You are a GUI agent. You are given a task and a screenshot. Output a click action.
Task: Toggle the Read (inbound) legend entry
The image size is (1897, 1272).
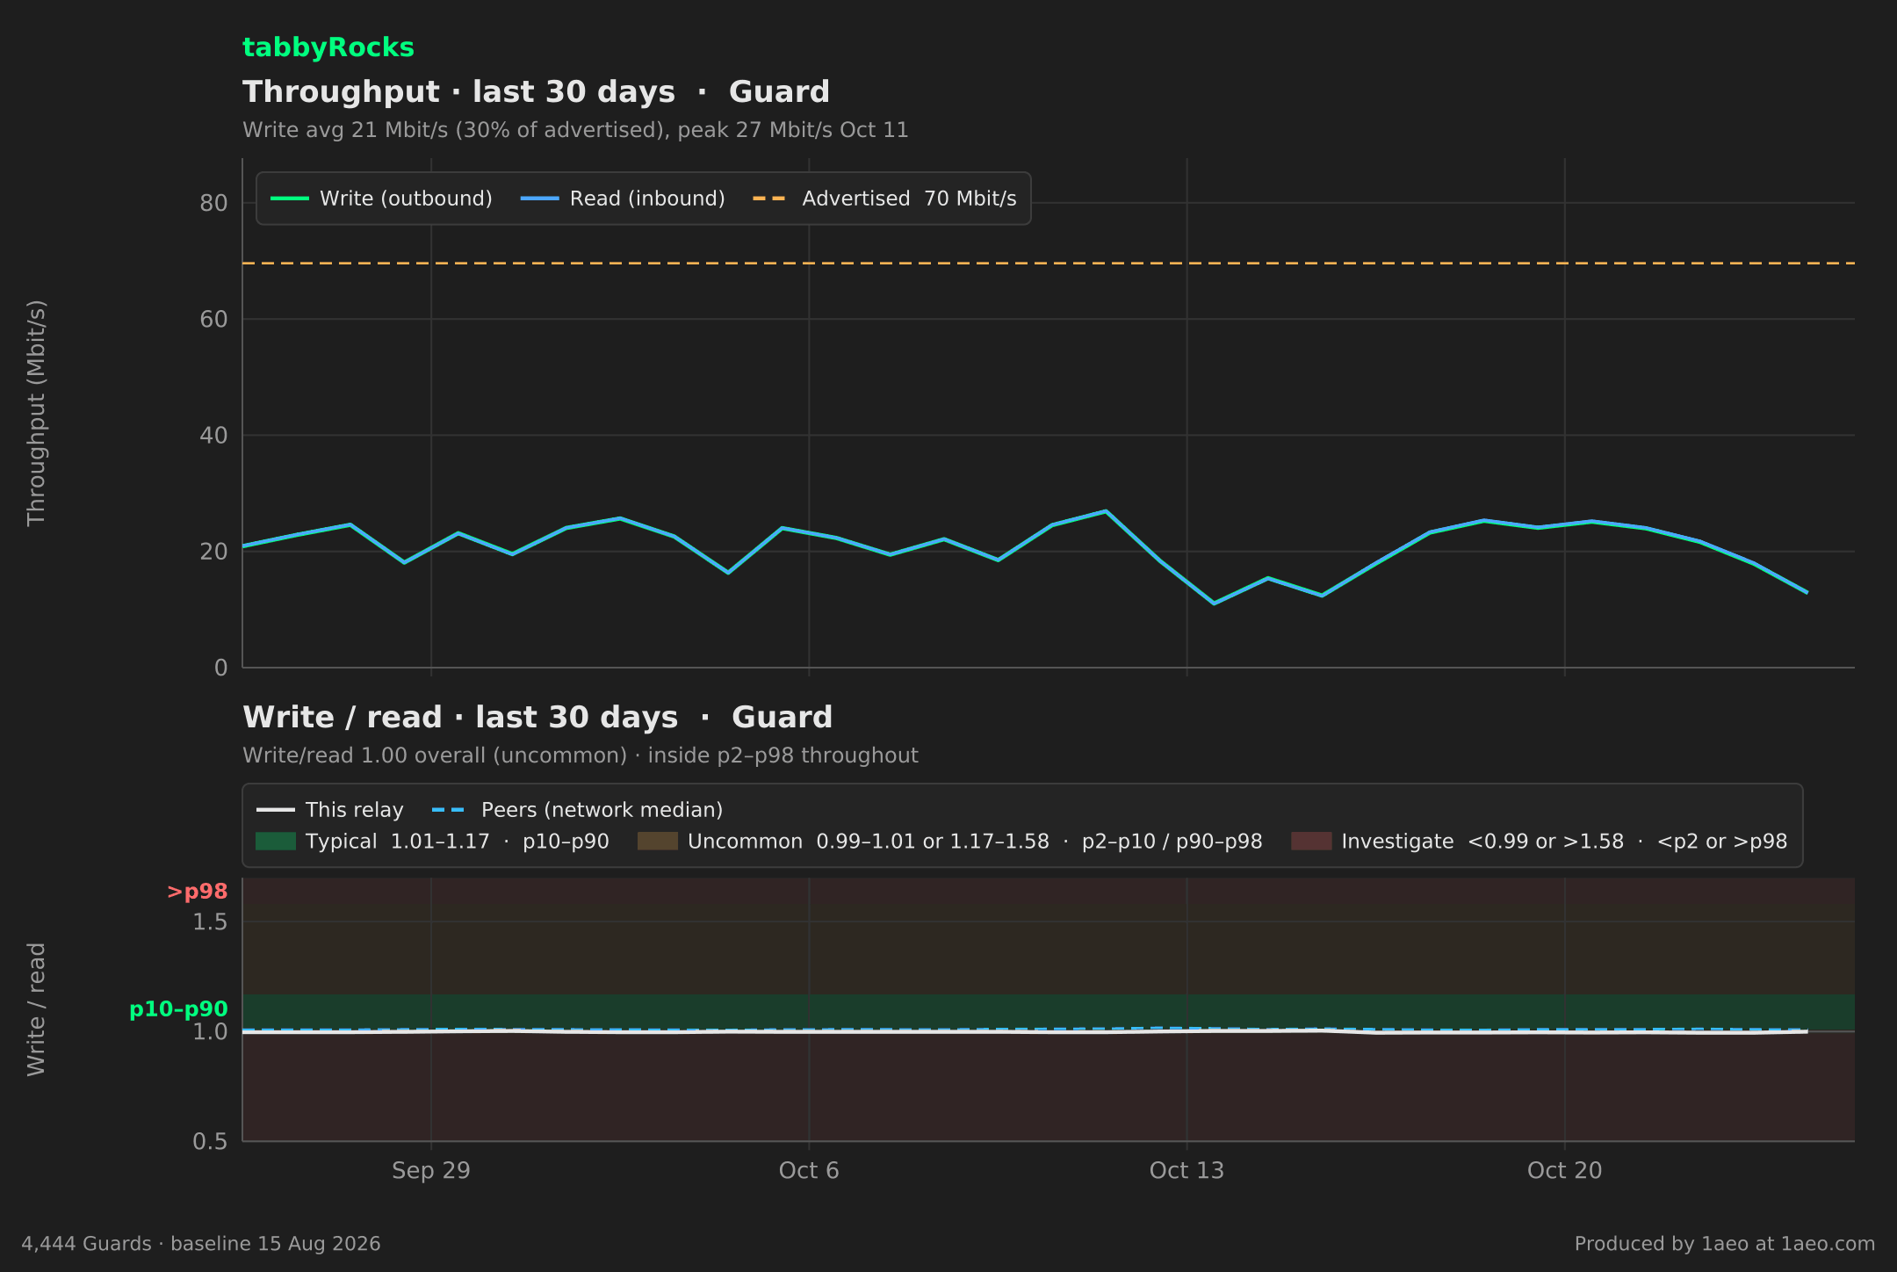click(624, 199)
